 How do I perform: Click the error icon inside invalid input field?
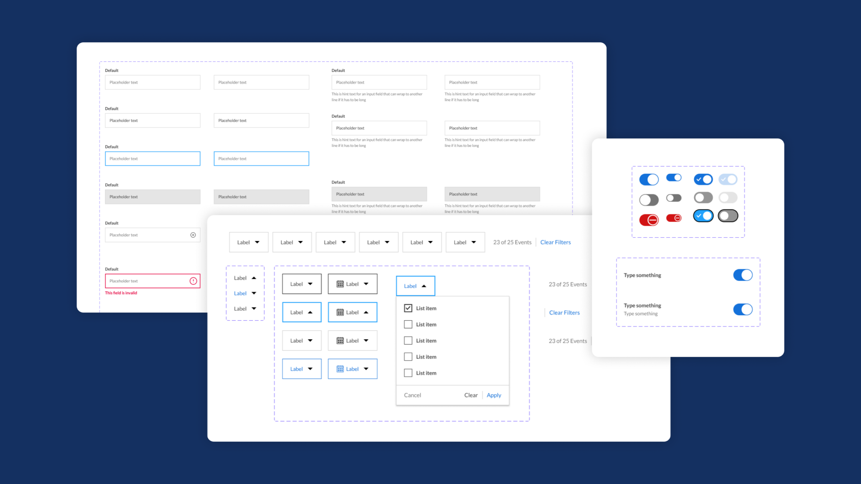click(193, 281)
